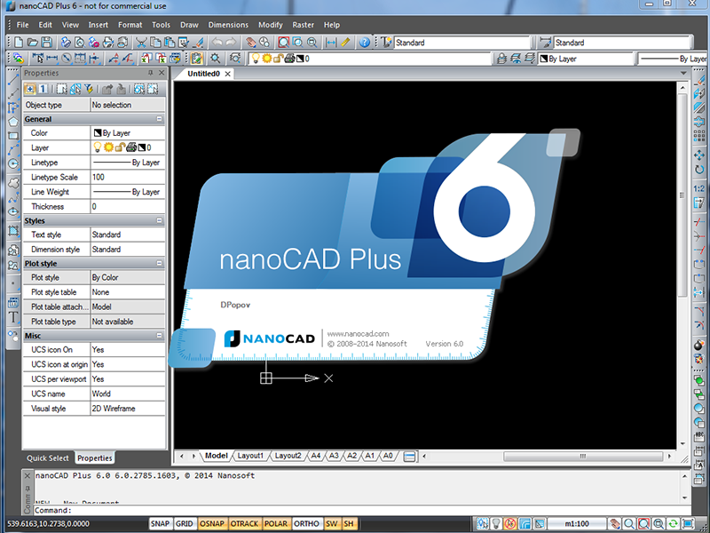710x533 pixels.
Task: Click the Match Properties brush icon
Action: (x=198, y=43)
